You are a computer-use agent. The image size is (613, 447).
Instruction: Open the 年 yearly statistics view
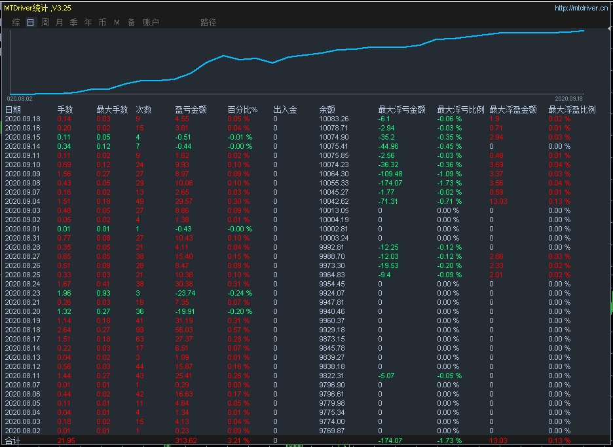87,22
